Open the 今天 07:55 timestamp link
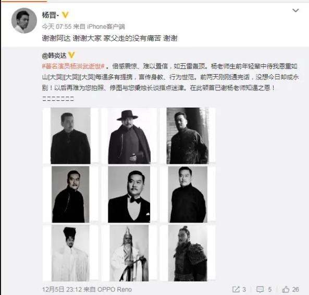Screen dimensions: 309x295 click(x=56, y=27)
